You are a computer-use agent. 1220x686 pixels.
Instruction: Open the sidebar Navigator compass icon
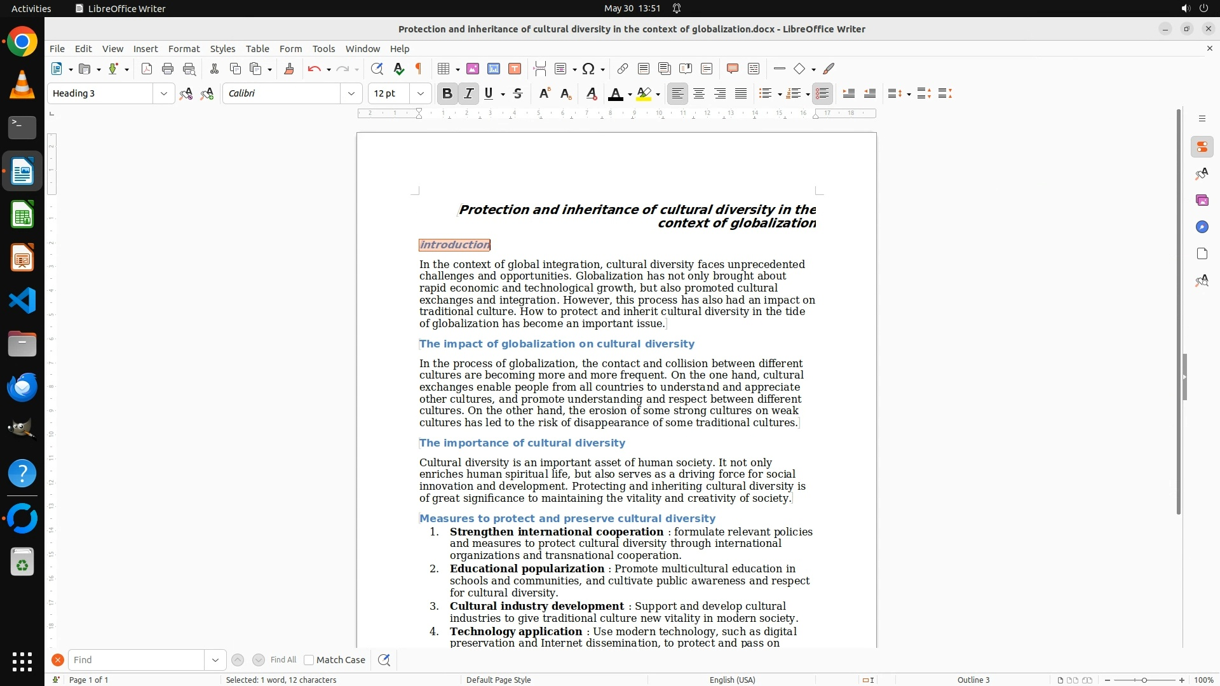[x=1202, y=227]
